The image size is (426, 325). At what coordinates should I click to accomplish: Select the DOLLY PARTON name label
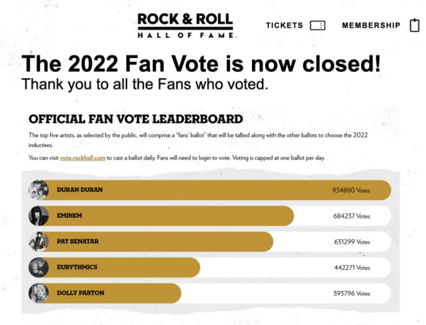click(80, 293)
